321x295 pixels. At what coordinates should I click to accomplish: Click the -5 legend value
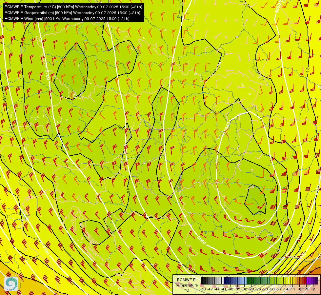coord(307,289)
